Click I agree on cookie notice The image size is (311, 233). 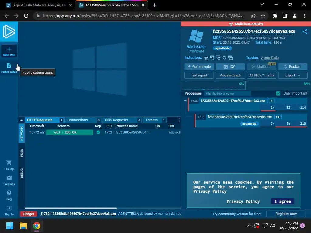[x=283, y=201]
